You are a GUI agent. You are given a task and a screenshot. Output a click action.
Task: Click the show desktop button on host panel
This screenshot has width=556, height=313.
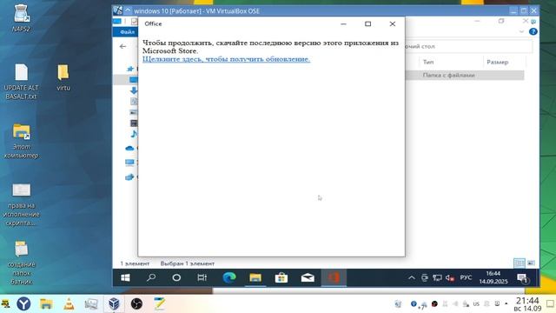coord(551,303)
